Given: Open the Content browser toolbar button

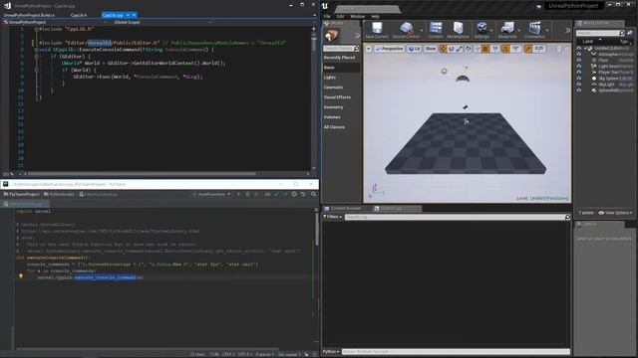Looking at the screenshot, I should pyautogui.click(x=436, y=30).
